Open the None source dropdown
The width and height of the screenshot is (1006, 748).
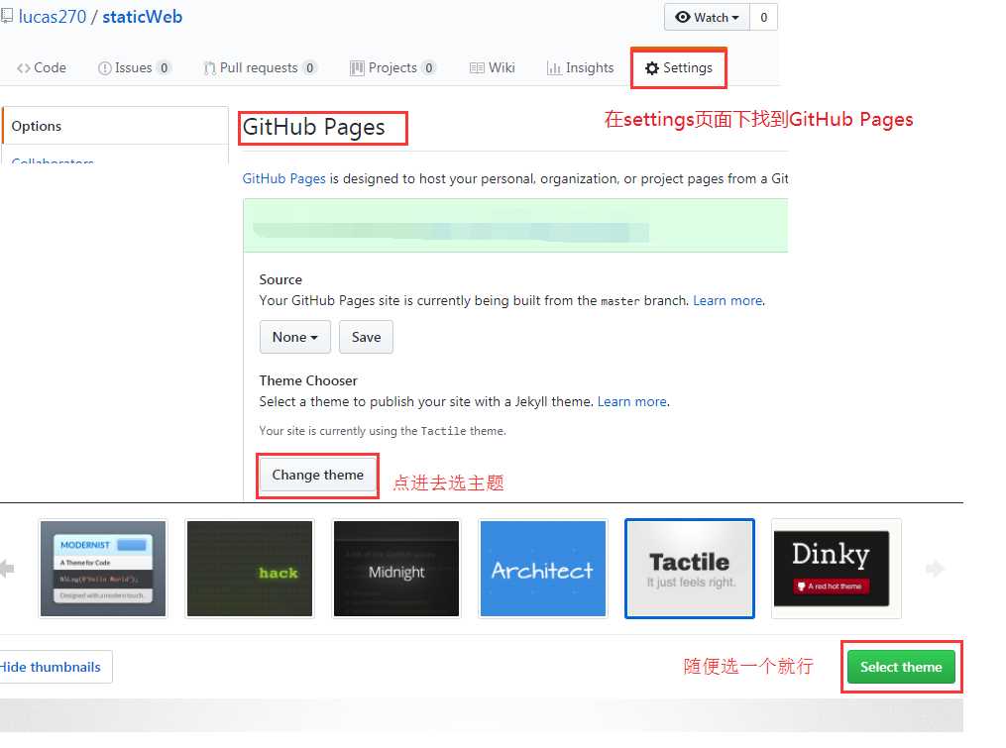point(295,337)
